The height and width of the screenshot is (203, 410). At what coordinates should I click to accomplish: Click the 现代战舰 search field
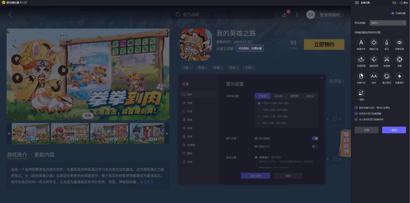tap(223, 15)
